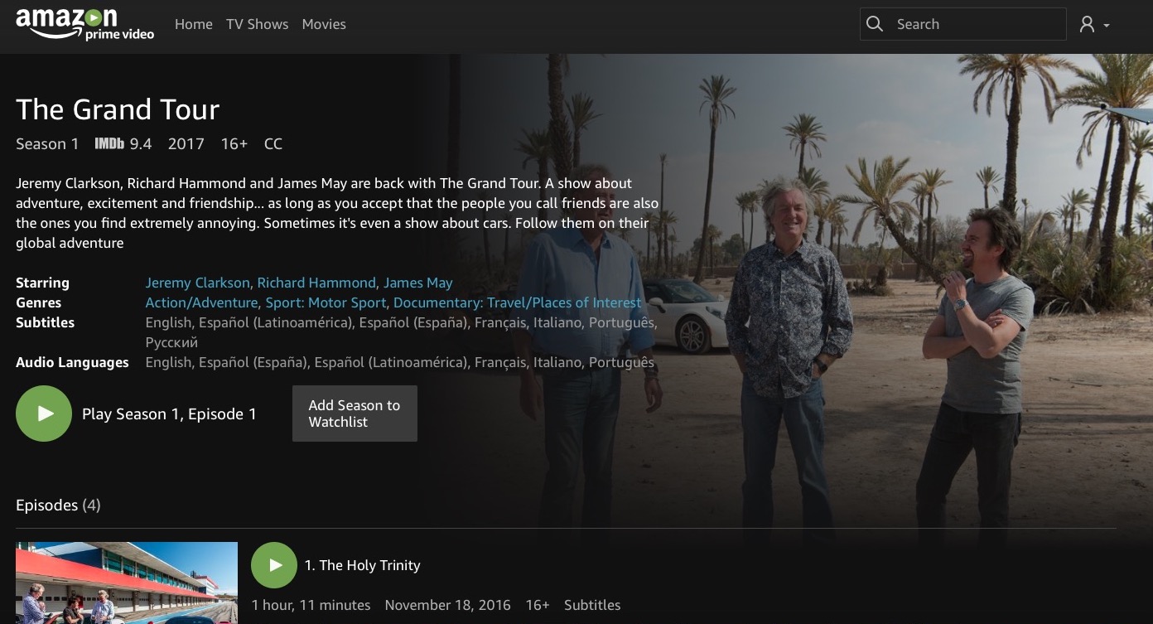Click the 'Subtitles' tag on episode 1
Image resolution: width=1153 pixels, height=624 pixels.
point(592,605)
